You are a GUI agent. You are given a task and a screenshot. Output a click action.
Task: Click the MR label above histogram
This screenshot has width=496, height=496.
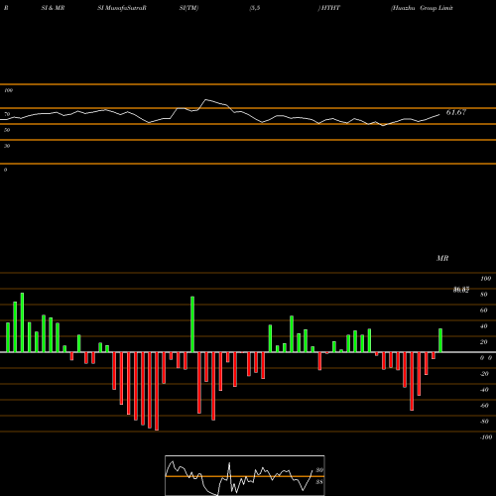[442, 258]
